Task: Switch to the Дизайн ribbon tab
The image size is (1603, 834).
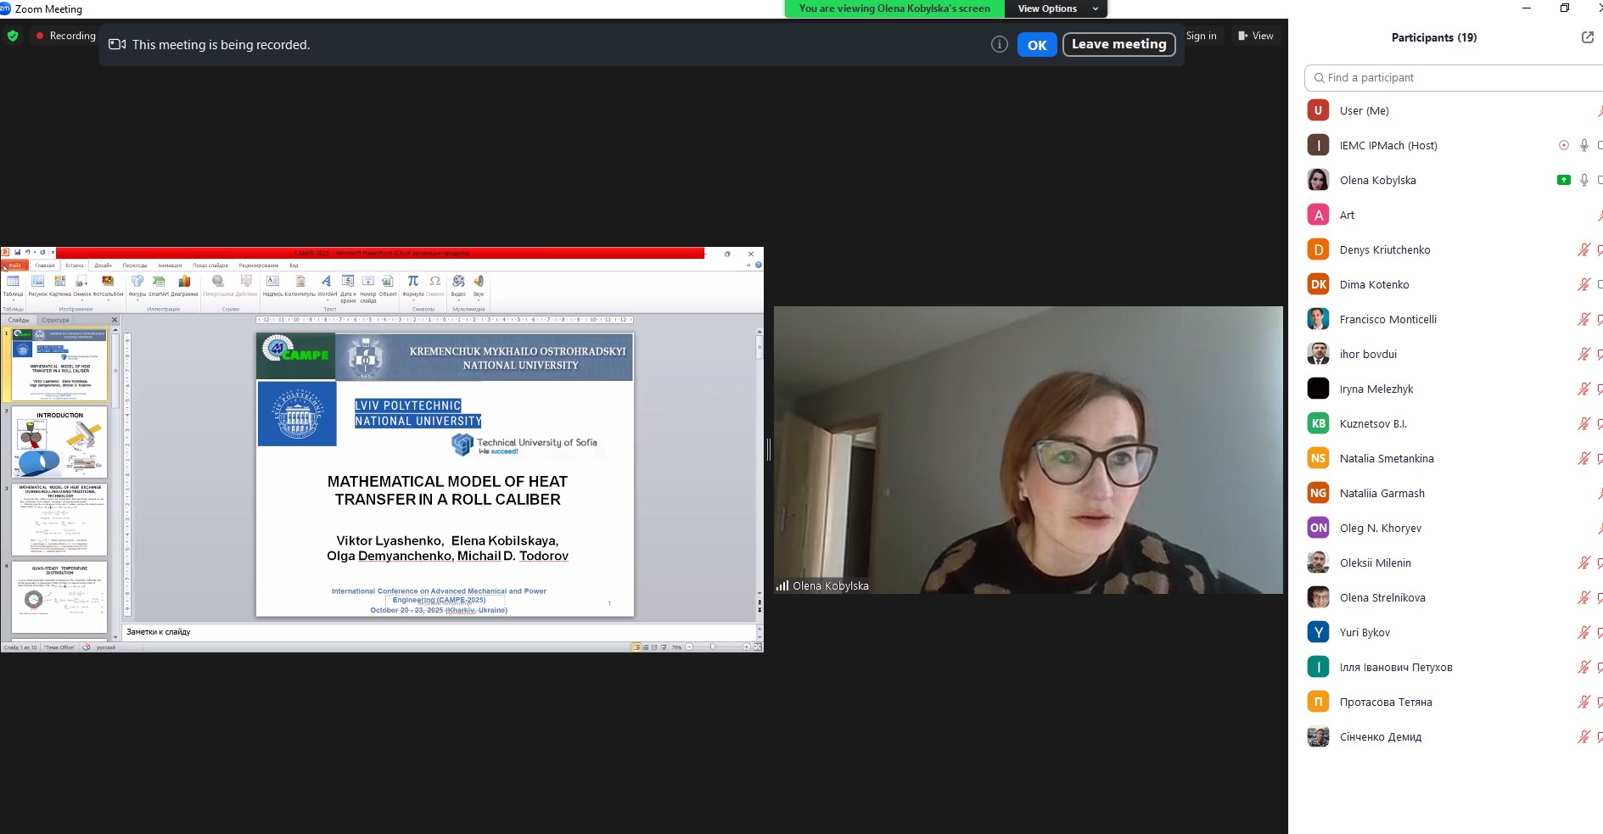Action: (x=103, y=266)
